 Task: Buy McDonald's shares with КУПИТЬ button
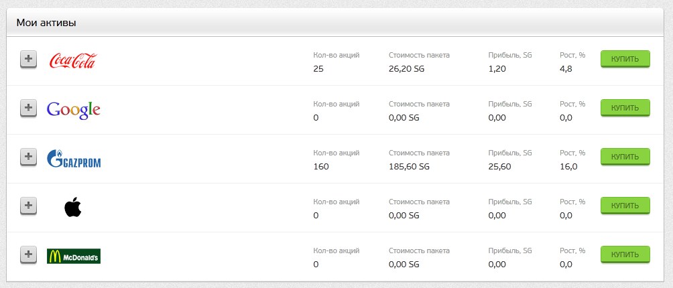pos(625,255)
